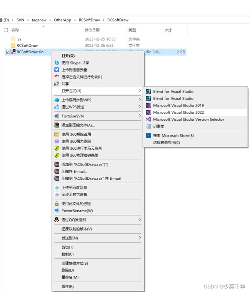Expand the 通过QQ发送到 submenu arrow
This screenshot has height=292, width=250.
(x=140, y=219)
